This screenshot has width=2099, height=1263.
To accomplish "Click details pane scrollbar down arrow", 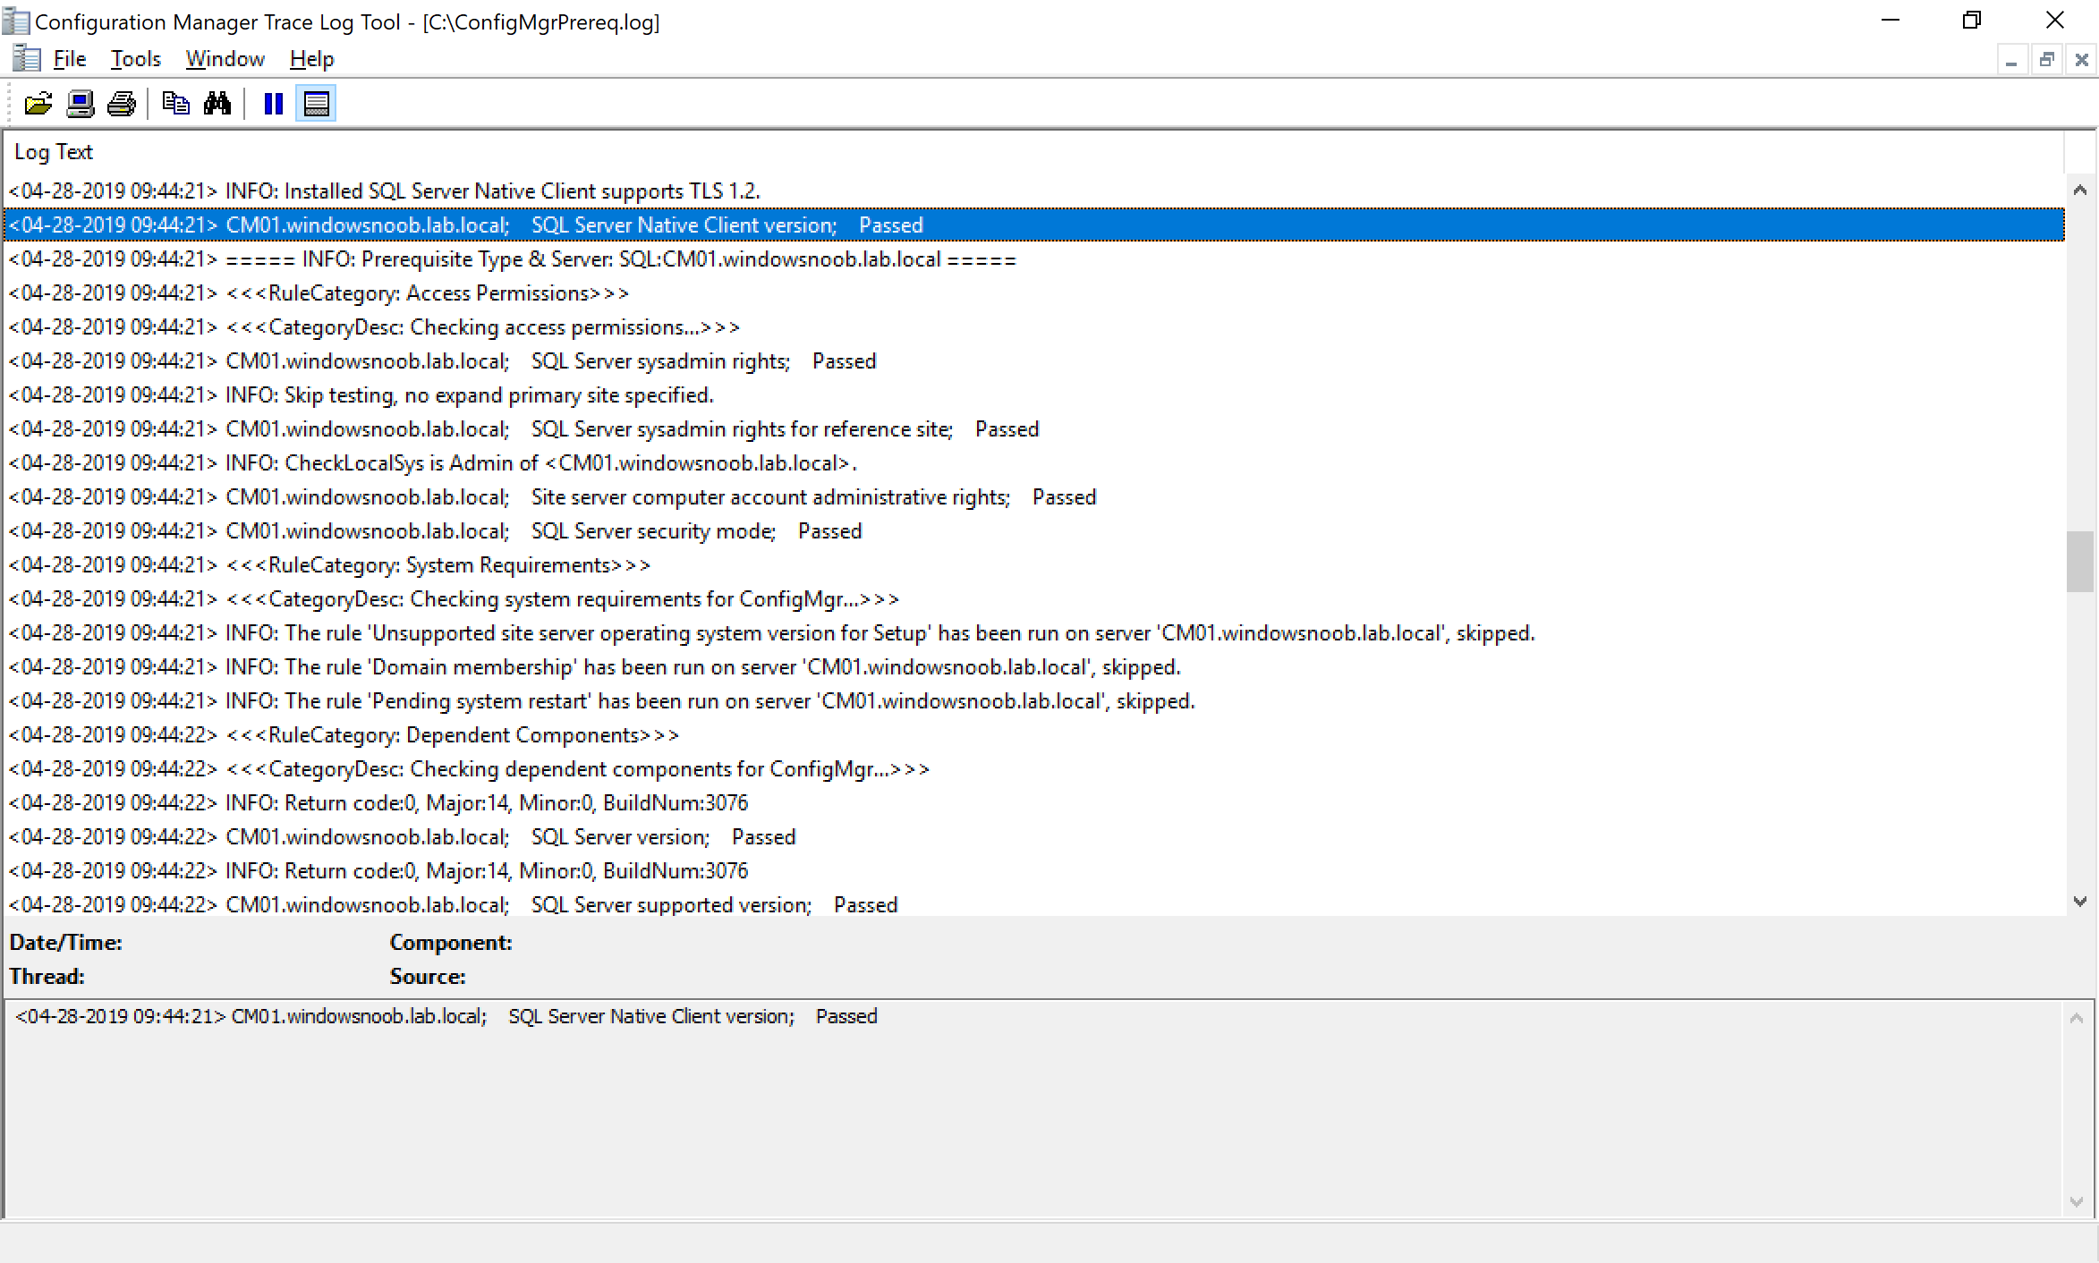I will click(x=2078, y=1202).
